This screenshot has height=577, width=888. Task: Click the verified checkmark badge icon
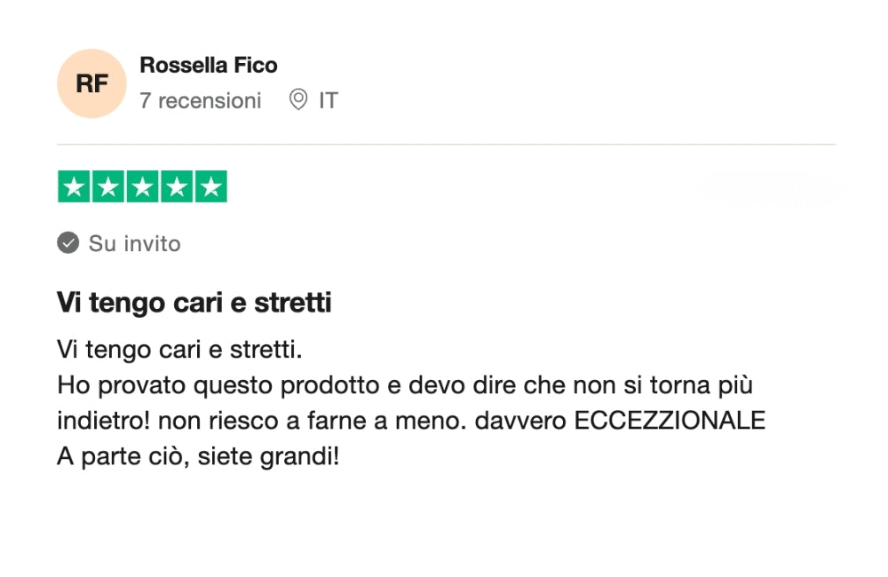point(68,243)
